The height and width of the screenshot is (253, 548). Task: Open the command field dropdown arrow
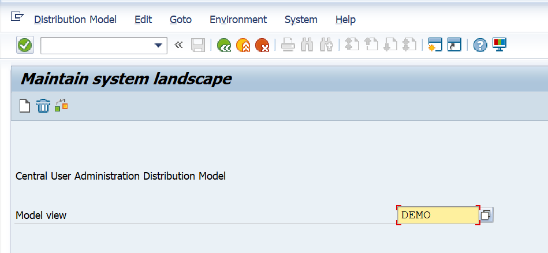point(158,46)
